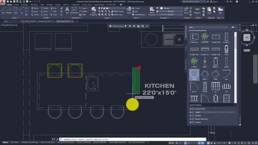Open the Annotate ribbon tab
Image resolution: width=258 pixels, height=145 pixels.
tap(24, 4)
